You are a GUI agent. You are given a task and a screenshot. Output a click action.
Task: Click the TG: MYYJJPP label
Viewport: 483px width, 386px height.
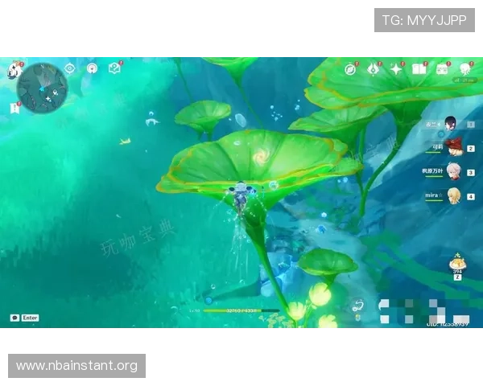click(x=424, y=20)
